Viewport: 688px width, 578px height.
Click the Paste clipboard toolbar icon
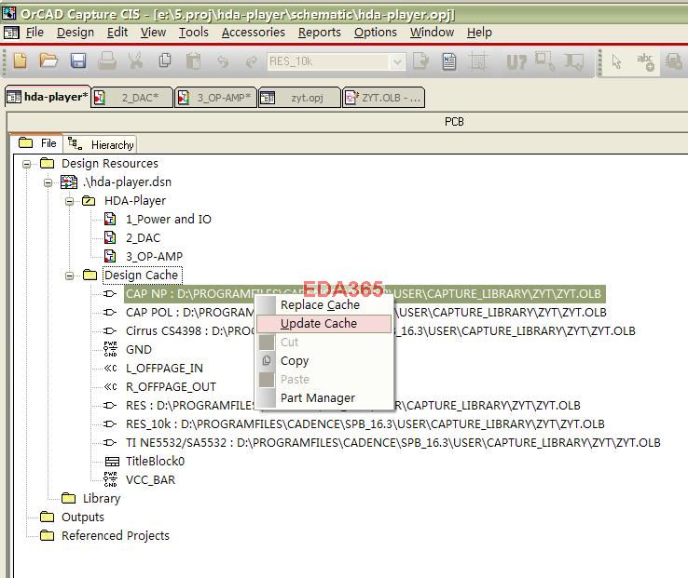[194, 60]
